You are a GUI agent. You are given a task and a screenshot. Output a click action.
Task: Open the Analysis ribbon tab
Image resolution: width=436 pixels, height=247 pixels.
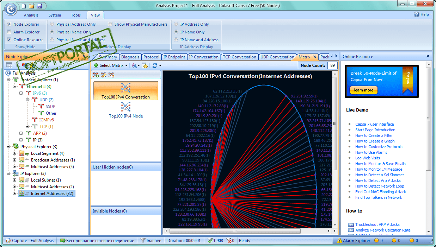tap(31, 15)
